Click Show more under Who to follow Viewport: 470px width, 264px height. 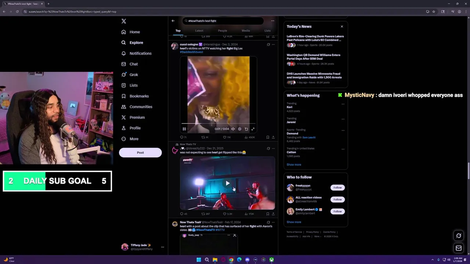pyautogui.click(x=294, y=222)
